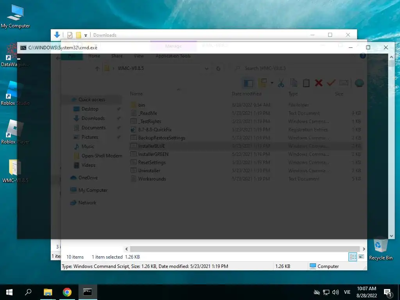Viewport: 400px width, 300px height.
Task: Click the red X Delete icon in Explorer toolbar
Action: click(x=319, y=83)
